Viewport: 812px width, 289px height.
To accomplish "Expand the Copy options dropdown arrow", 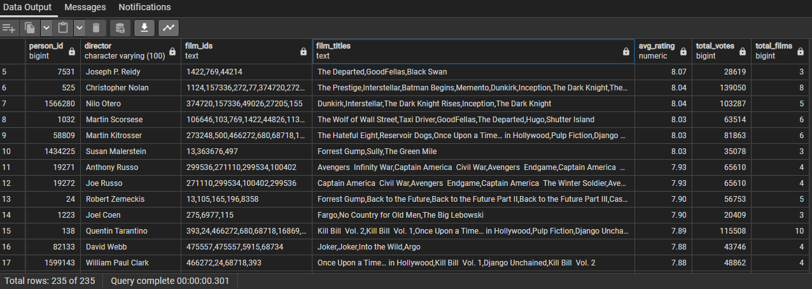I will coord(46,28).
